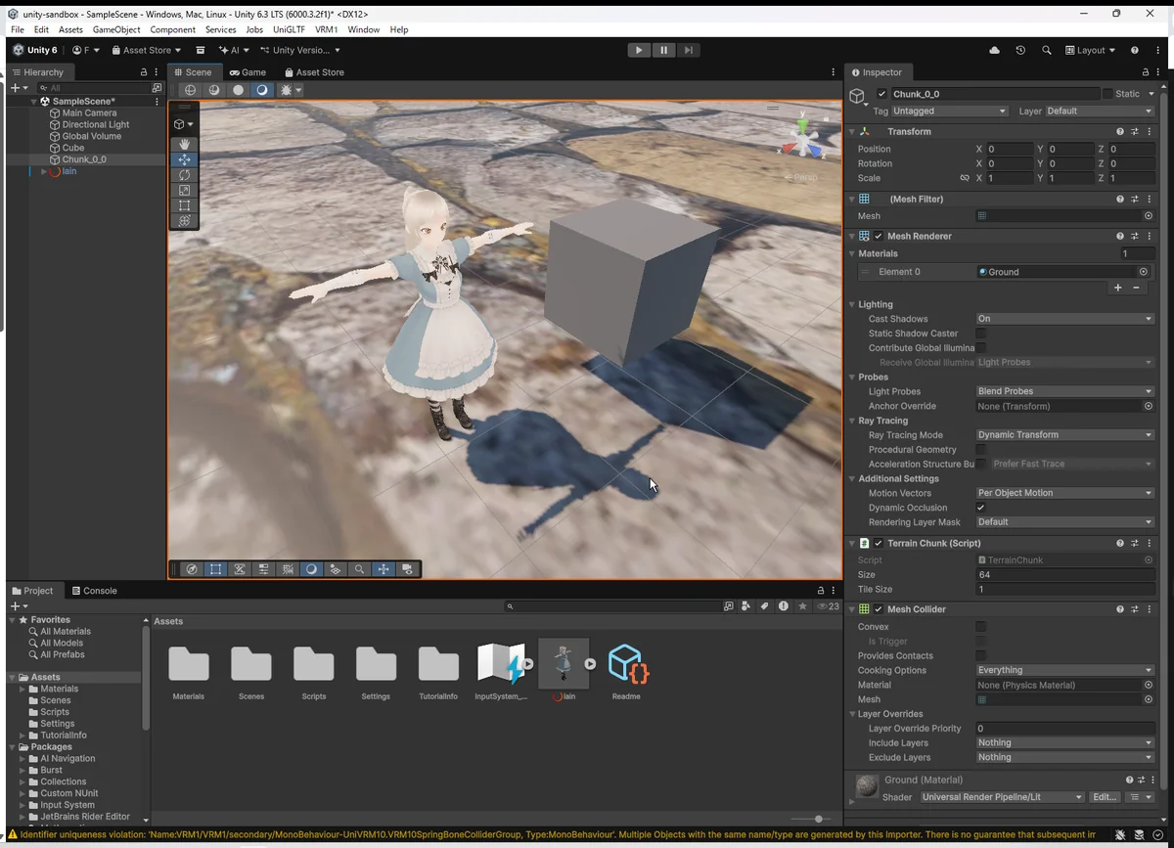Open Unity global search magnifier icon

click(1047, 50)
